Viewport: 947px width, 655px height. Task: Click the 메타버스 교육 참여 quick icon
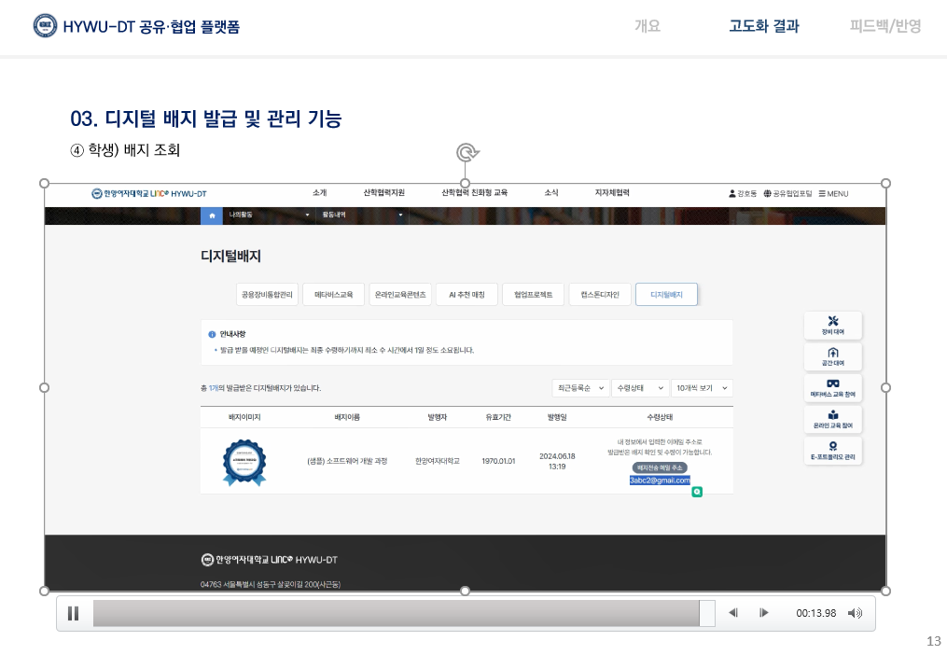(x=833, y=388)
